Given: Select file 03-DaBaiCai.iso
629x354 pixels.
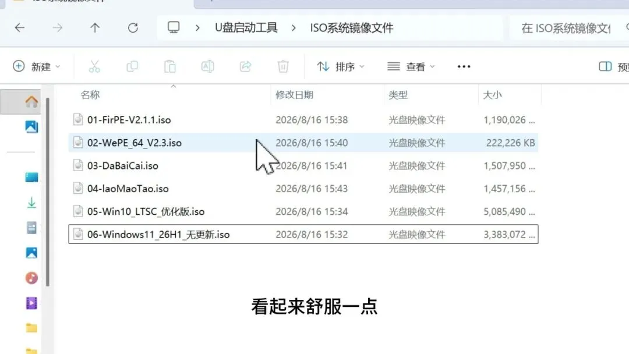Looking at the screenshot, I should coord(303,165).
